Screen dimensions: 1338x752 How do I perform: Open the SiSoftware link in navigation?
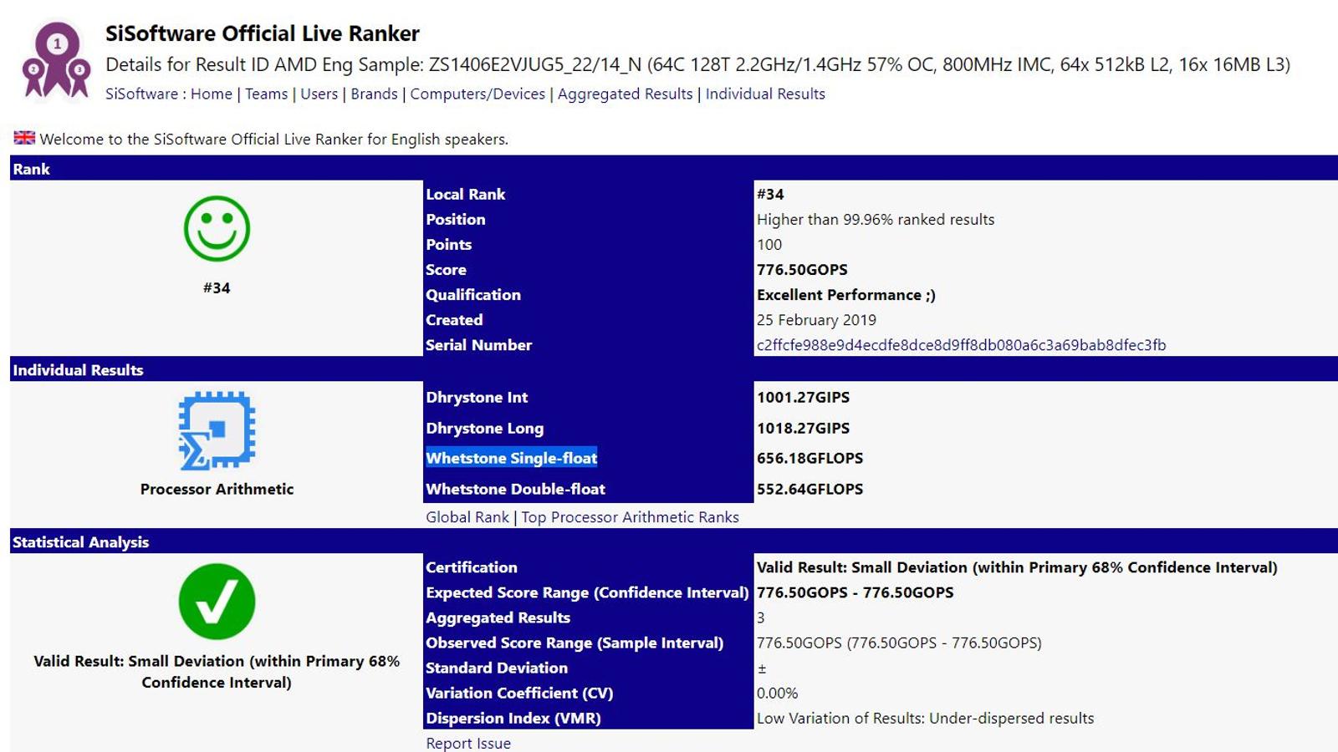click(x=141, y=94)
